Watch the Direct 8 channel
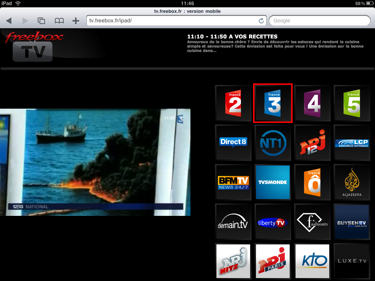Image resolution: width=375 pixels, height=281 pixels. (x=233, y=143)
